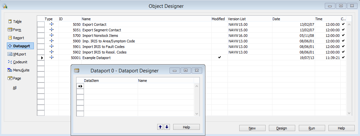The image size is (360, 136).
Task: Move data item up with blue arrow
Action: click(160, 127)
